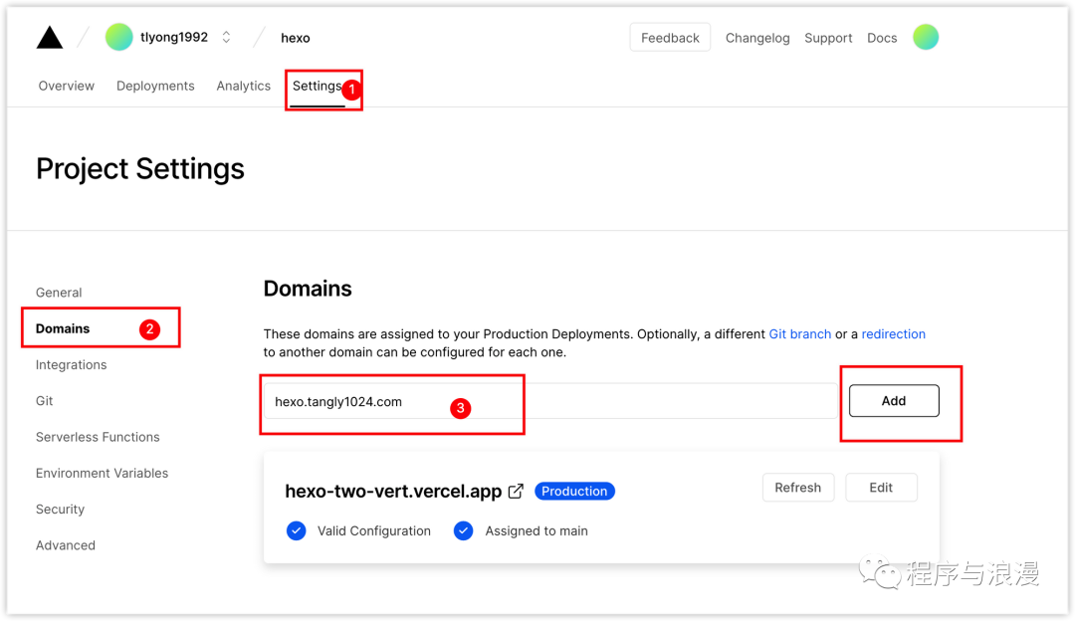The width and height of the screenshot is (1075, 621).
Task: Open the user profile avatar menu
Action: (926, 37)
